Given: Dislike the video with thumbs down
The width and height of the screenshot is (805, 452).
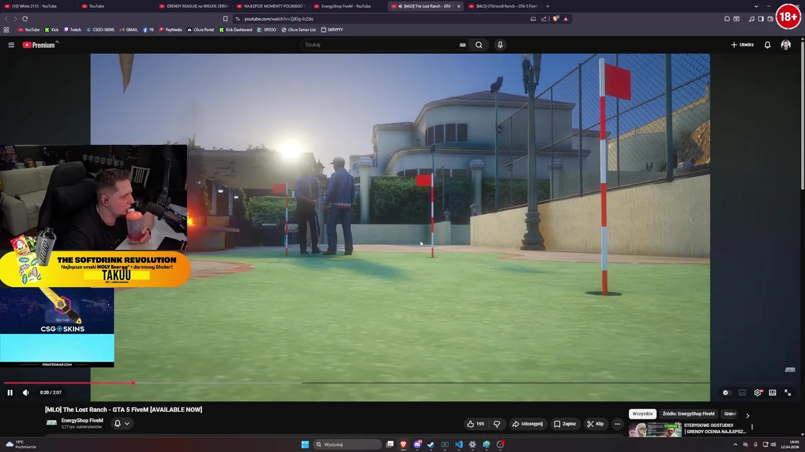Looking at the screenshot, I should tap(497, 424).
